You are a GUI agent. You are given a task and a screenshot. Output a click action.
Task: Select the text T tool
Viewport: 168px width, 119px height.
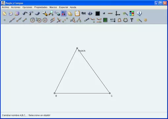coord(132,20)
